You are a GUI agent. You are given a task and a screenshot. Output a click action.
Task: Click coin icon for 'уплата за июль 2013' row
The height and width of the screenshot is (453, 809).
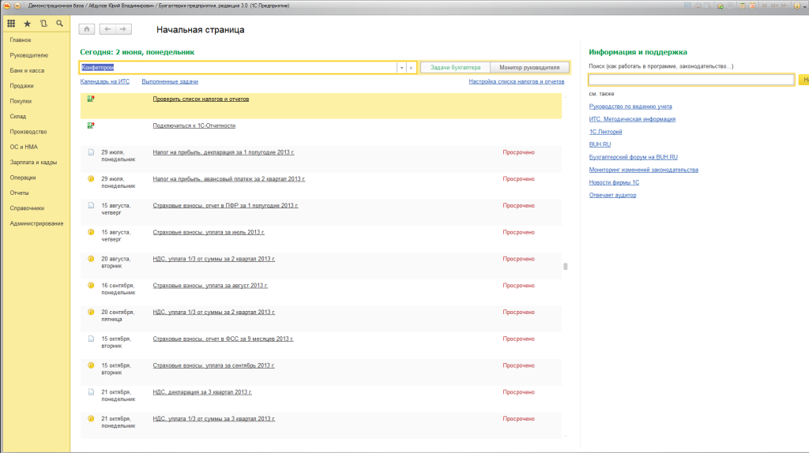click(91, 232)
